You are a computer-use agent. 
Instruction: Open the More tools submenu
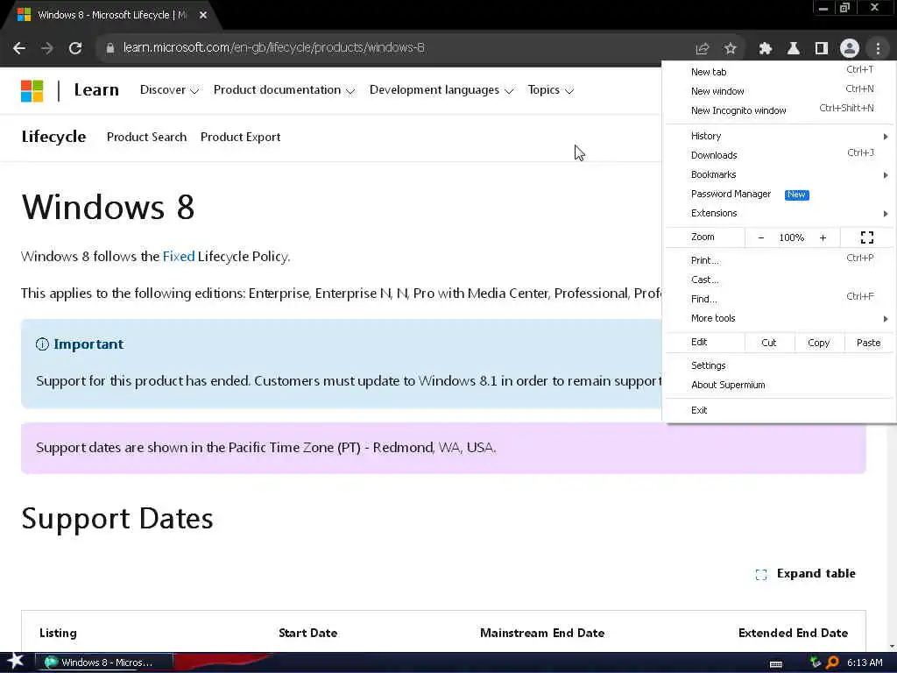tap(779, 318)
